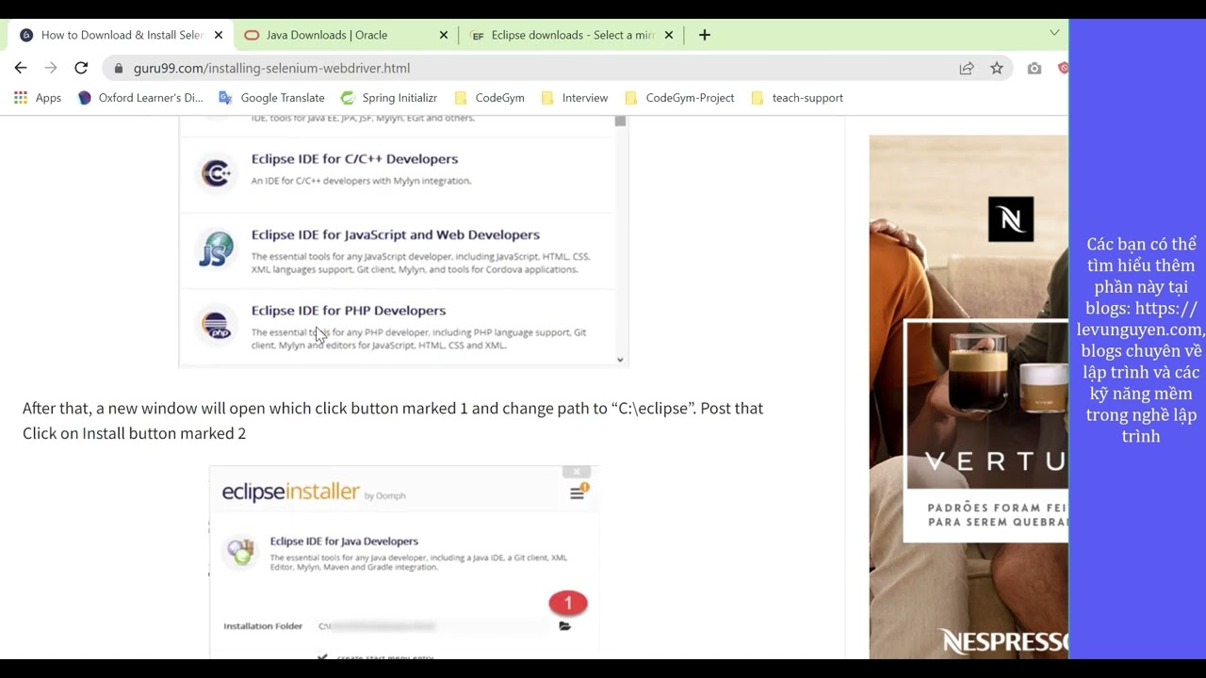1206x678 pixels.
Task: Select Eclipse IDE for PHP Developers
Action: point(349,310)
